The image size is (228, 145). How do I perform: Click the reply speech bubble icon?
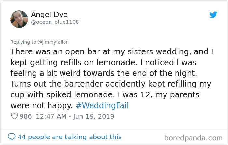click(x=12, y=137)
